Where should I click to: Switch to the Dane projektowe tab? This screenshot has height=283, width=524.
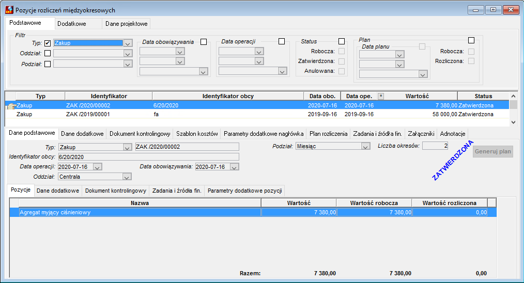(x=126, y=24)
